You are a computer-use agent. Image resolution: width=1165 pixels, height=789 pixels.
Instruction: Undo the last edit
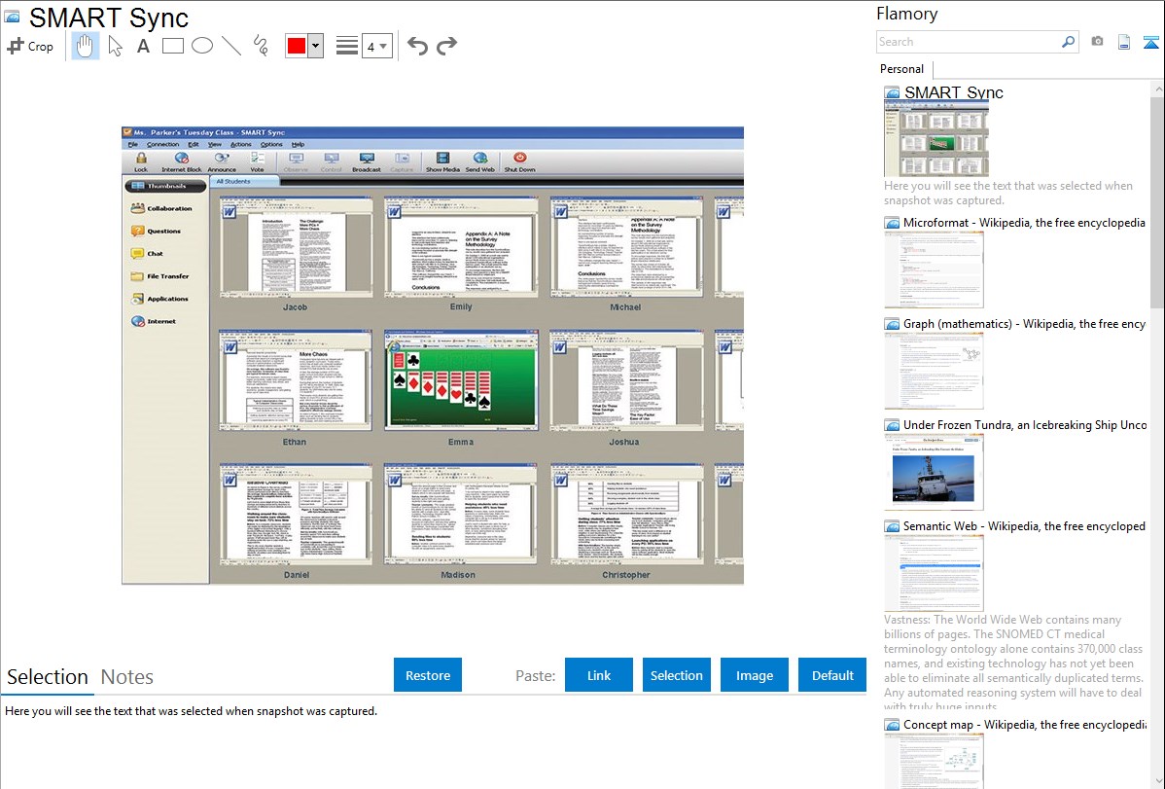pos(417,46)
